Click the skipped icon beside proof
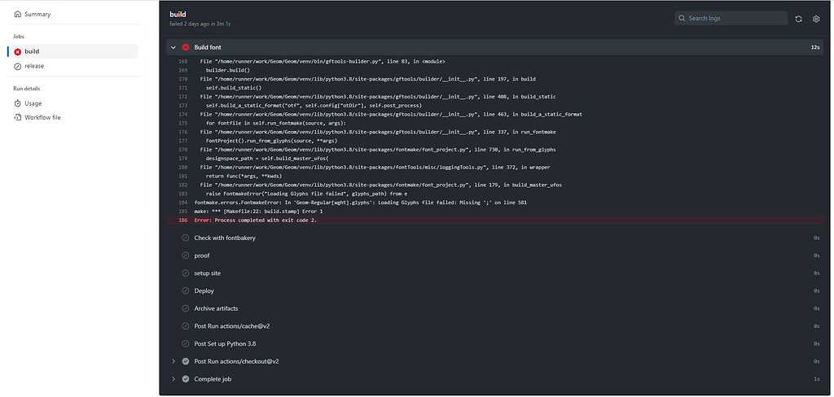The image size is (834, 397). click(186, 255)
